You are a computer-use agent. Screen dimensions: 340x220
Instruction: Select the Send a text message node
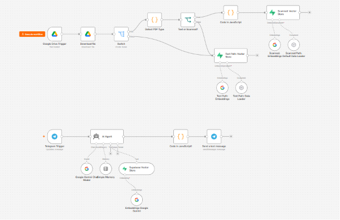pos(214,137)
